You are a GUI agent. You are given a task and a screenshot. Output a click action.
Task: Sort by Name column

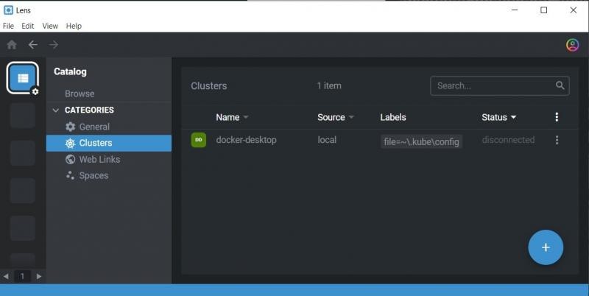coord(232,117)
